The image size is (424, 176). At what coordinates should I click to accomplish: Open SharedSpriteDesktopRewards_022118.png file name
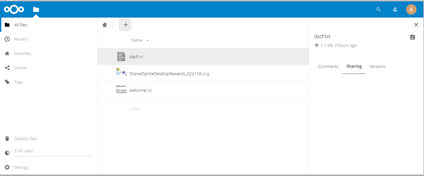pyautogui.click(x=169, y=74)
